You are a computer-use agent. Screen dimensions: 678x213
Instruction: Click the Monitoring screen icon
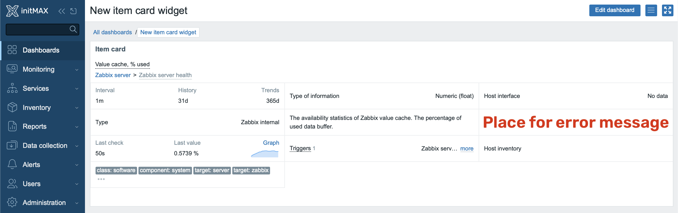(12, 69)
